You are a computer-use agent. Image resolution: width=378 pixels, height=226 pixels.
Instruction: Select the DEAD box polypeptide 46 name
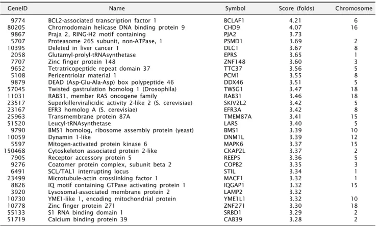point(111,82)
